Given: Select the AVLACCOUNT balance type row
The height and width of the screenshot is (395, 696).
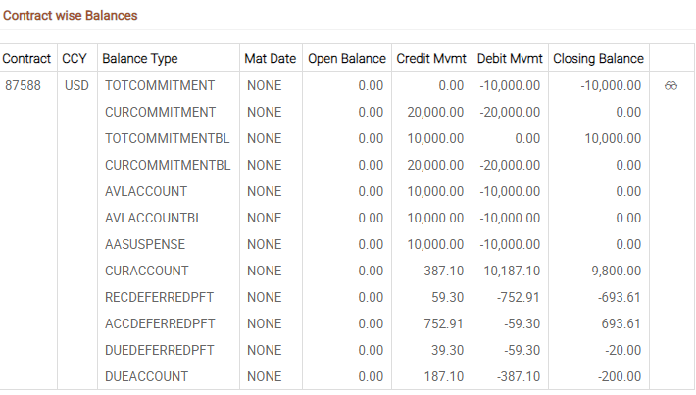Looking at the screenshot, I should 146,191.
